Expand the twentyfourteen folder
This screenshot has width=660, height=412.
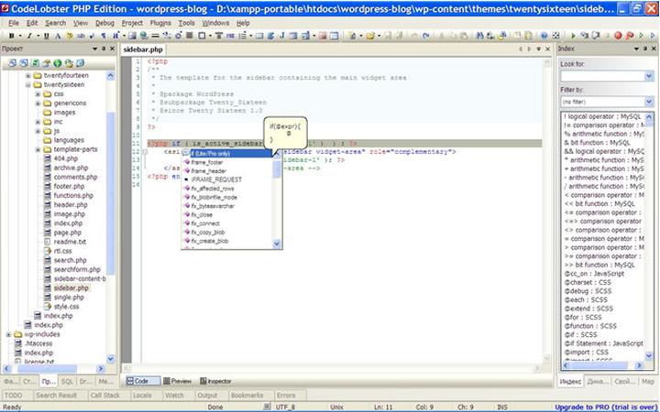click(28, 76)
